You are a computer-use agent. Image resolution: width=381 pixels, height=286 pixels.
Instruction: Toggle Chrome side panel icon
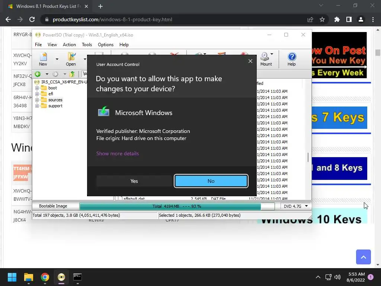click(349, 19)
